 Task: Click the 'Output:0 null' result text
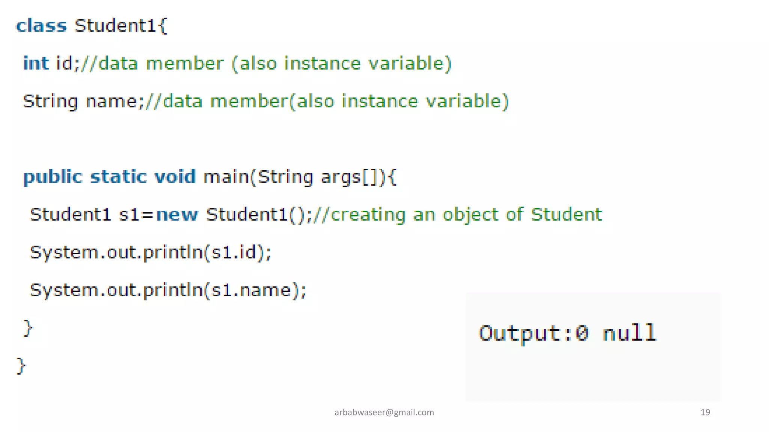click(x=568, y=333)
